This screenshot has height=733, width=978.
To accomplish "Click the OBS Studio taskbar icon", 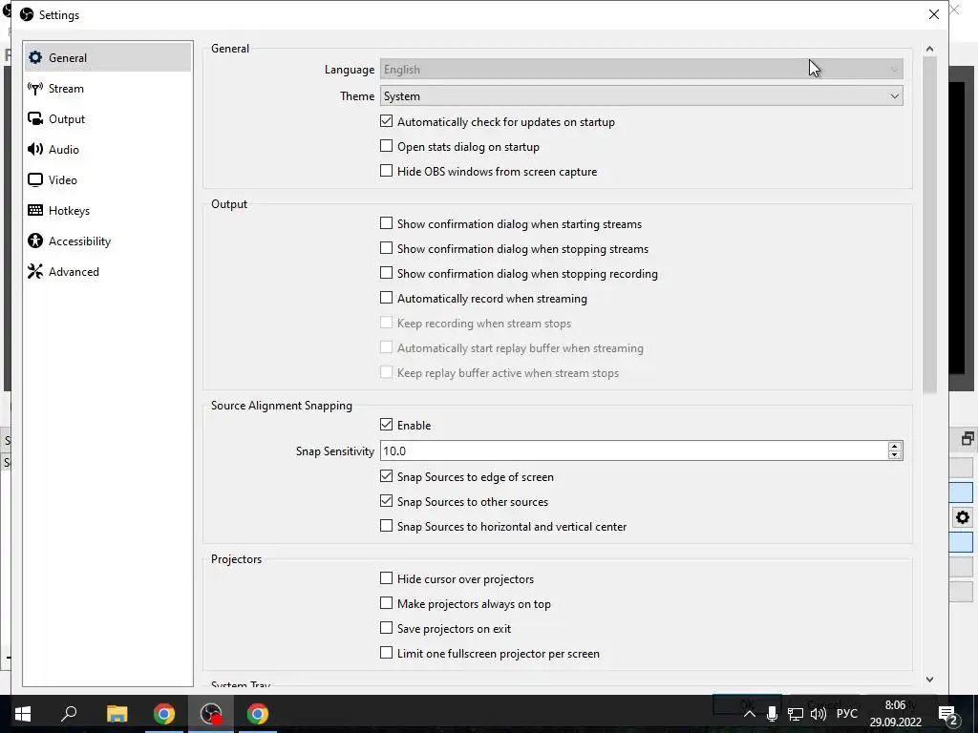I will [211, 714].
